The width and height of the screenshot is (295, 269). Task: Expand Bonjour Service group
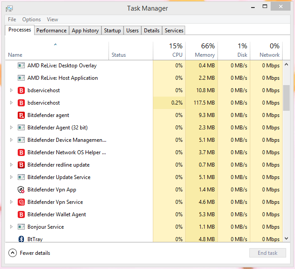pos(11,227)
